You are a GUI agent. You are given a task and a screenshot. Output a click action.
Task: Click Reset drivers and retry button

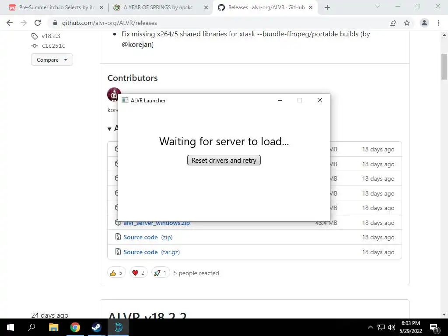(x=224, y=160)
